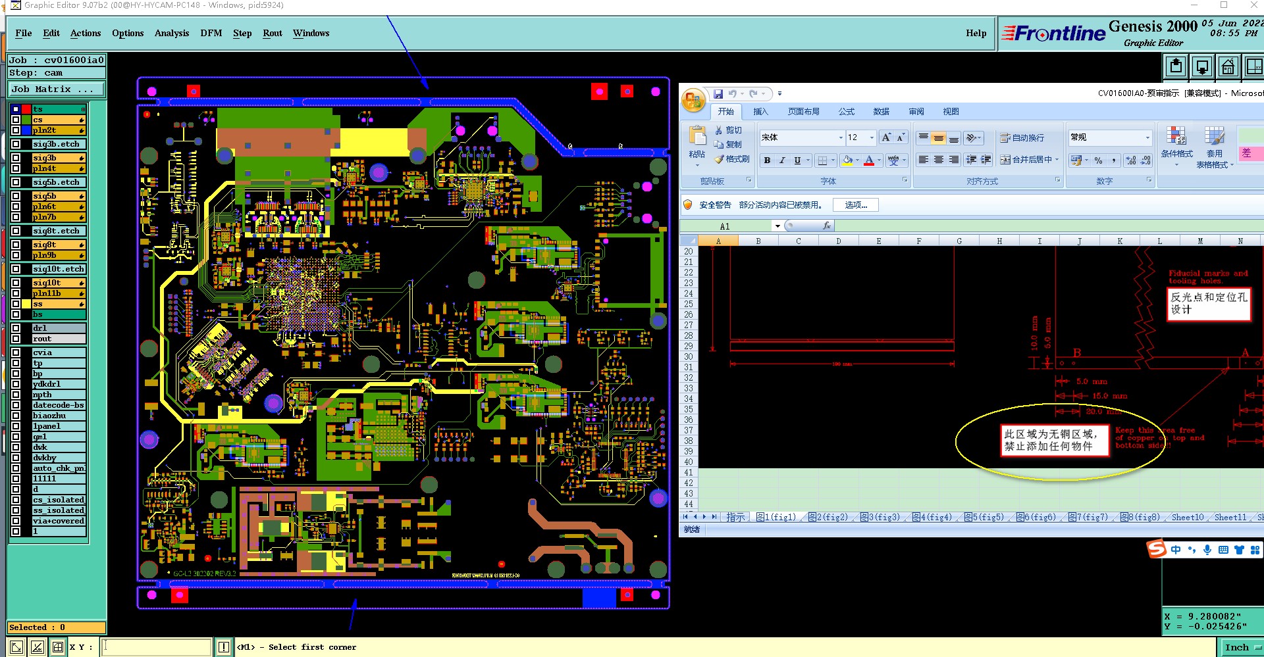Toggle the rout layer checkbox
Screen dimensions: 1264x657
point(15,339)
